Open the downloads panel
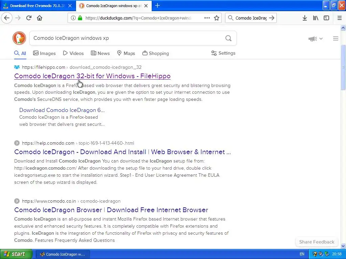The width and height of the screenshot is (346, 259). click(305, 18)
